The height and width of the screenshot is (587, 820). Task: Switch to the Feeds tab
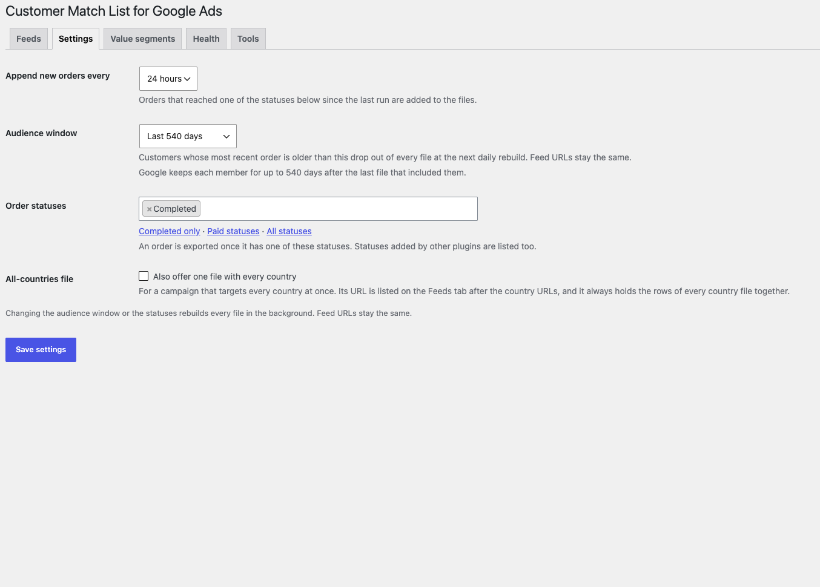coord(28,39)
